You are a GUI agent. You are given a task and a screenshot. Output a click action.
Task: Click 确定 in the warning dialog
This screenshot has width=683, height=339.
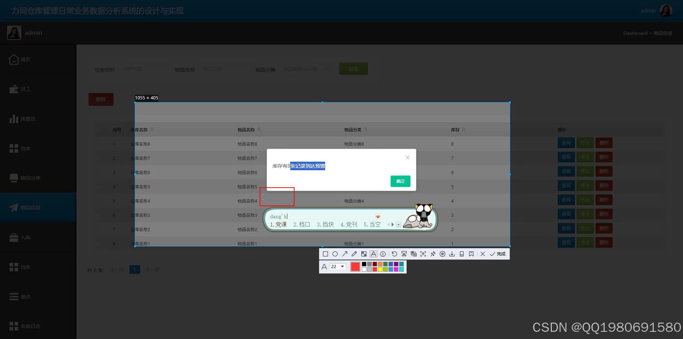401,181
